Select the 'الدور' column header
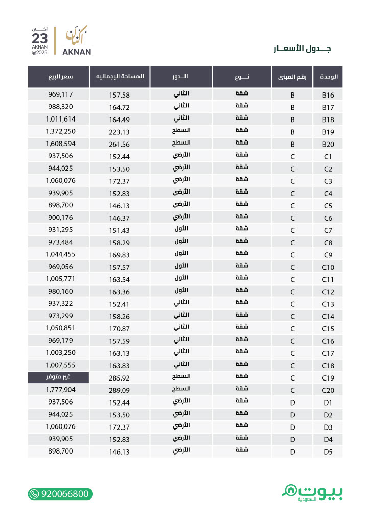The image size is (370, 523). pos(181,77)
